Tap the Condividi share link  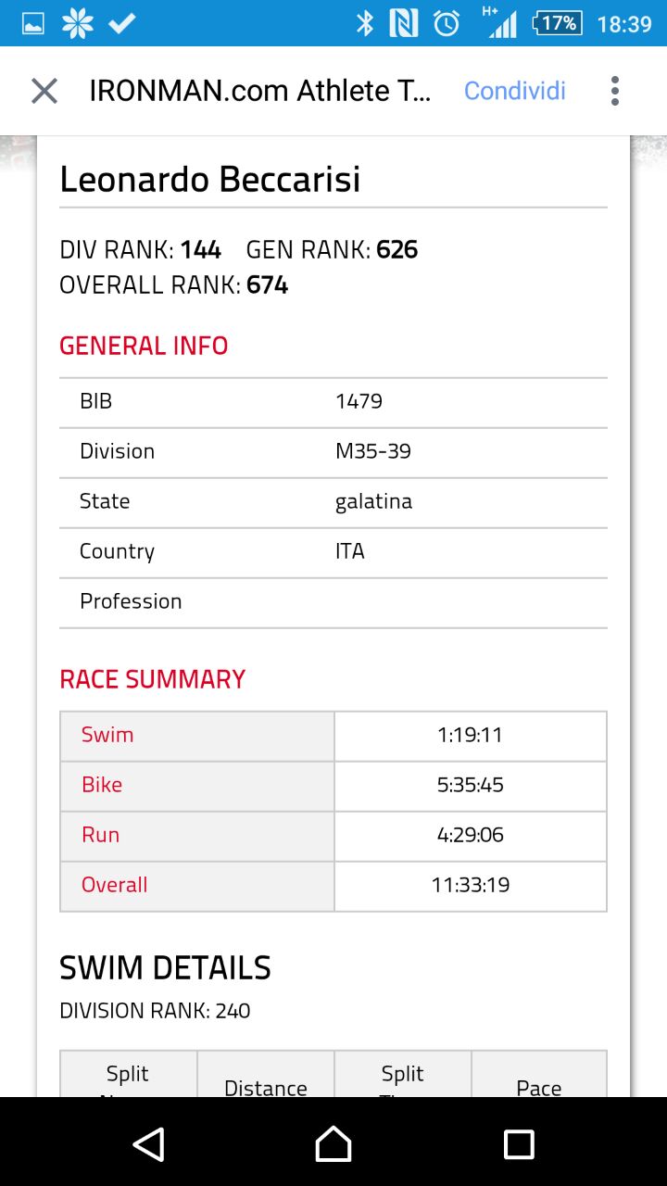click(x=514, y=91)
